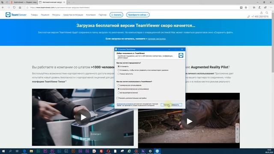Open Adobe Illustrator from the taskbar
Image resolution: width=274 pixels, height=154 pixels.
(73, 151)
